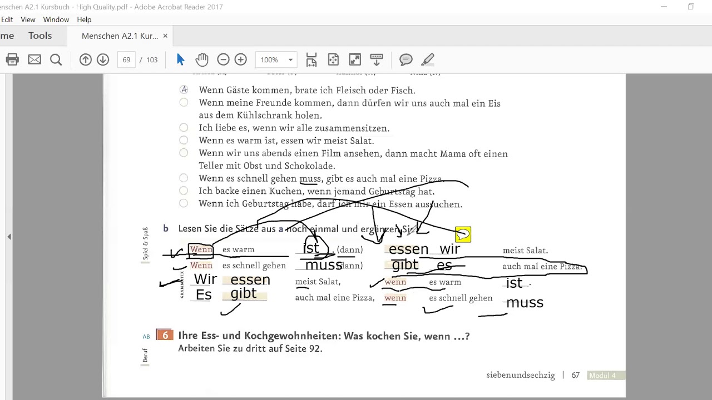Click the text 'Arbeiten Sie zu dritt auf Seite 92.'
Viewport: 712px width, 400px height.
pos(250,349)
